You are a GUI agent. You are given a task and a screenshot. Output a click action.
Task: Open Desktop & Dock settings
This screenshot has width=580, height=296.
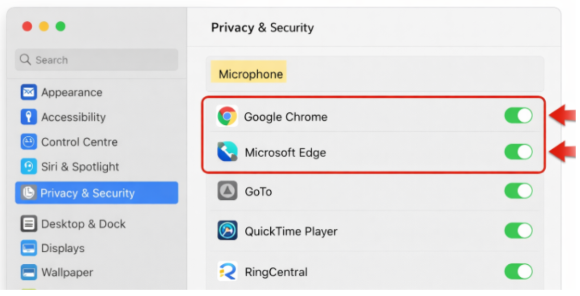83,224
